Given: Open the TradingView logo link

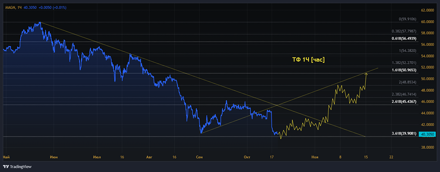Looking at the screenshot, I should [18, 167].
